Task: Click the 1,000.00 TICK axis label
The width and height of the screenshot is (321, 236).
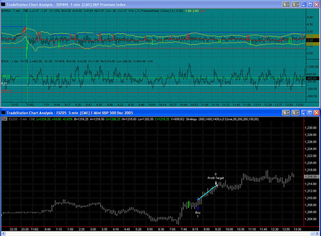Action: coord(312,67)
